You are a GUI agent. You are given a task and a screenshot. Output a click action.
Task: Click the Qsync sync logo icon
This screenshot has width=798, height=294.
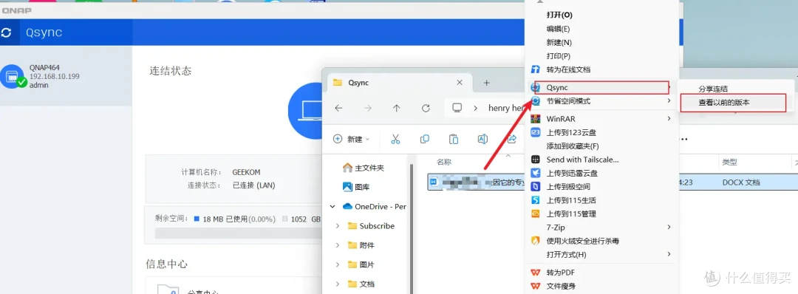(x=6, y=33)
